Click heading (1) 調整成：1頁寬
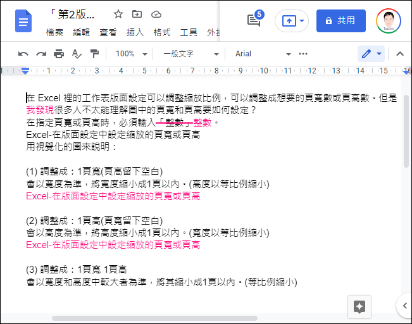The image size is (412, 324). (x=94, y=171)
